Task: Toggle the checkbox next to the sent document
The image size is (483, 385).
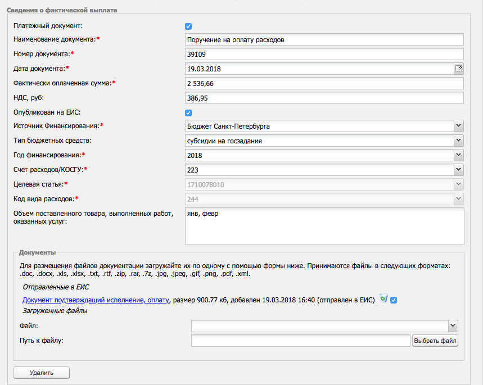Action: tap(394, 300)
